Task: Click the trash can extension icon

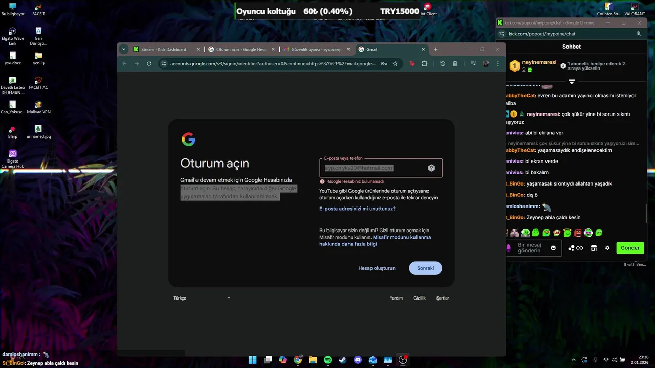Action: click(x=455, y=64)
